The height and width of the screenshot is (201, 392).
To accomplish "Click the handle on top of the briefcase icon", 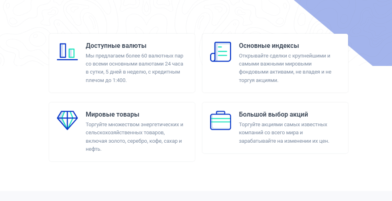I will (221, 113).
